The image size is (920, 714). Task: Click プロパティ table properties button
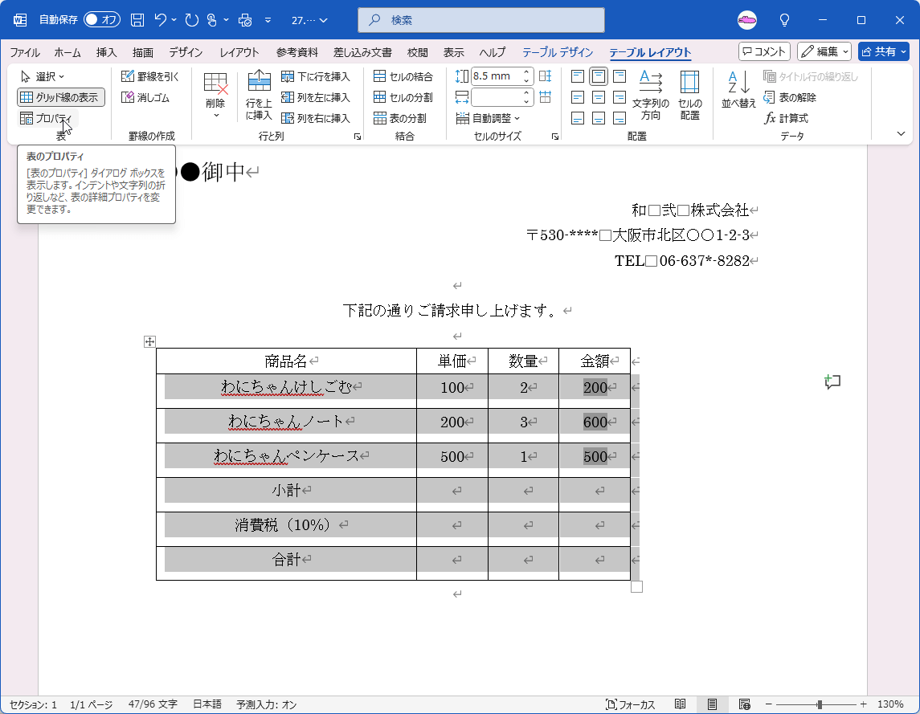(x=47, y=119)
